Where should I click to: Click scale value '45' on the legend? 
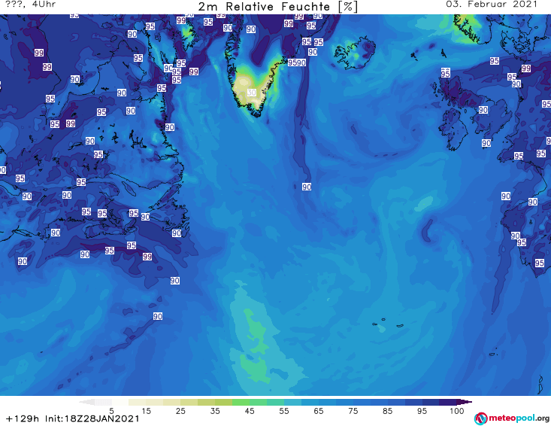[x=250, y=411]
